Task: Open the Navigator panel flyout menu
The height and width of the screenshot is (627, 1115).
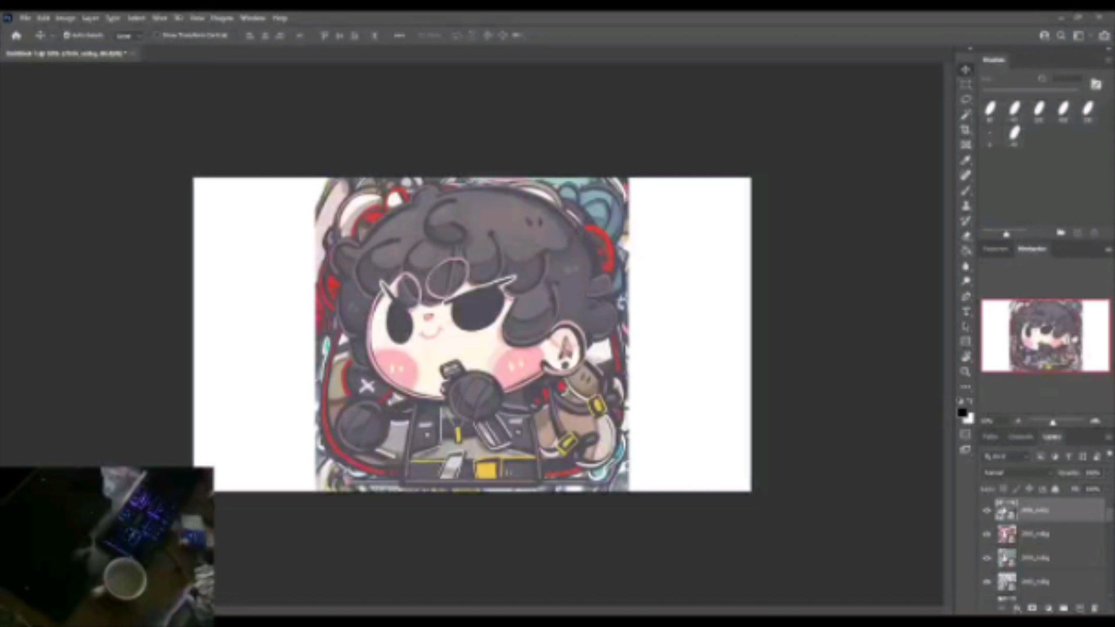Action: pyautogui.click(x=1108, y=249)
